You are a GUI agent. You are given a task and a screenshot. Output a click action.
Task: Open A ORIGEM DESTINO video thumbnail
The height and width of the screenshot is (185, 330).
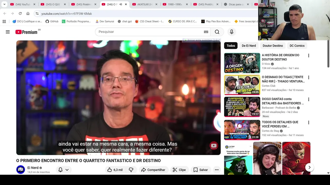(242, 63)
